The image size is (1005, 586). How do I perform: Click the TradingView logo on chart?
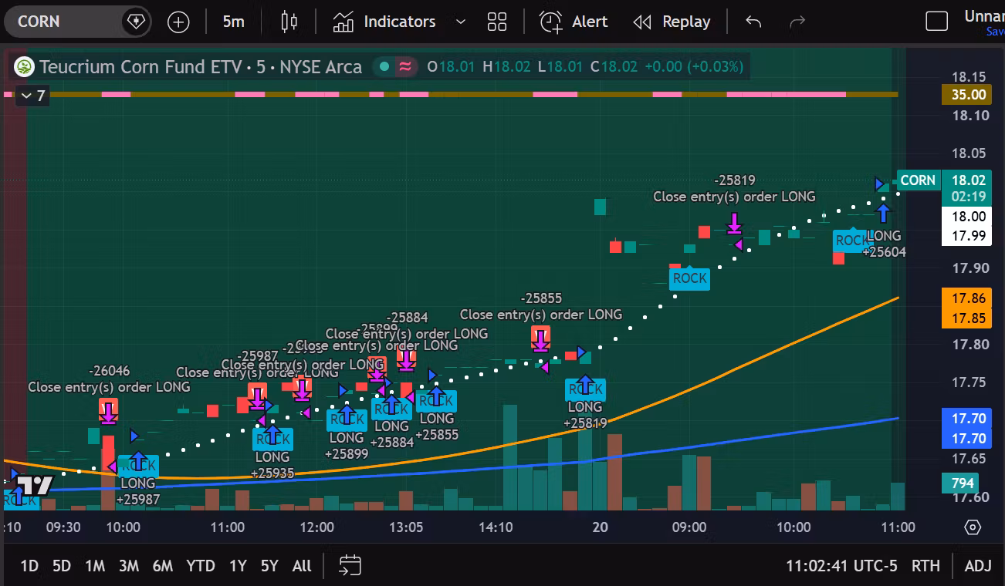click(x=33, y=485)
